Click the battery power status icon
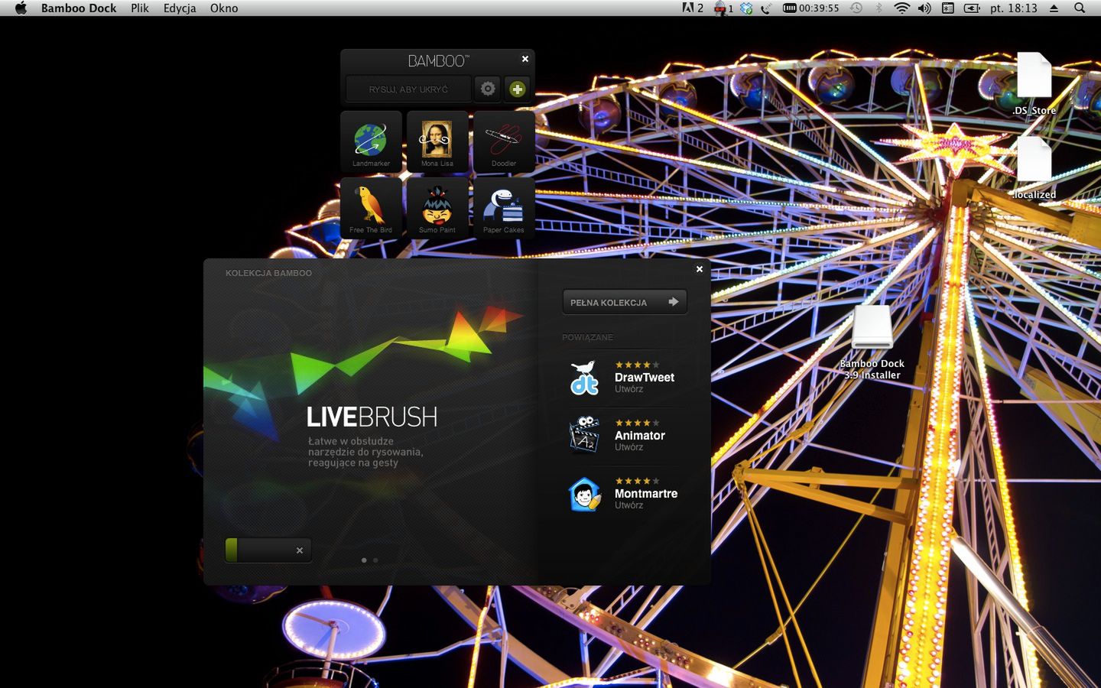 click(x=972, y=8)
